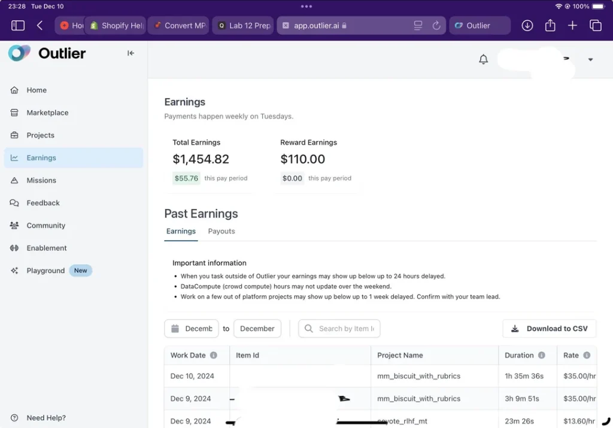The width and height of the screenshot is (613, 428).
Task: Click the Need Help? link
Action: pos(46,418)
